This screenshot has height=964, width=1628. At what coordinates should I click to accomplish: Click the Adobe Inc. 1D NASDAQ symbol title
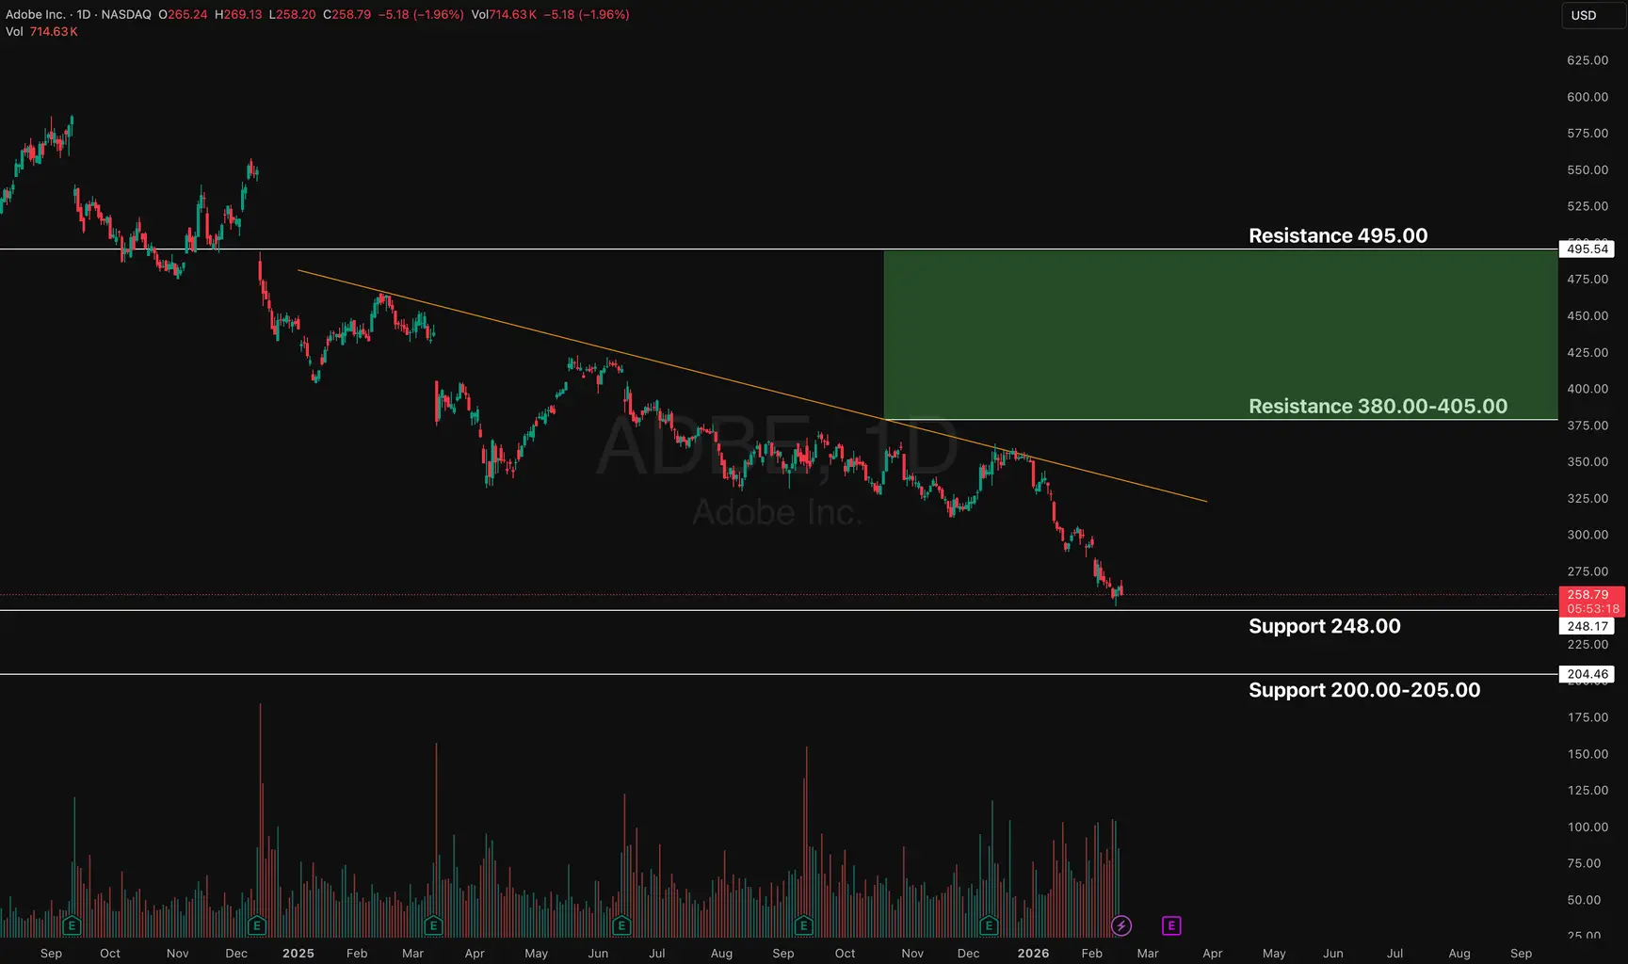[78, 14]
